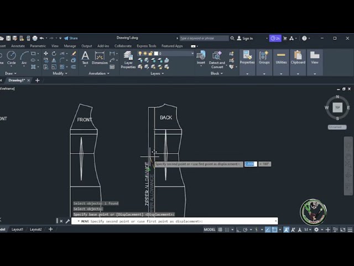Click the Undo arrow icon
Image resolution: width=354 pixels, height=266 pixels.
click(x=42, y=38)
